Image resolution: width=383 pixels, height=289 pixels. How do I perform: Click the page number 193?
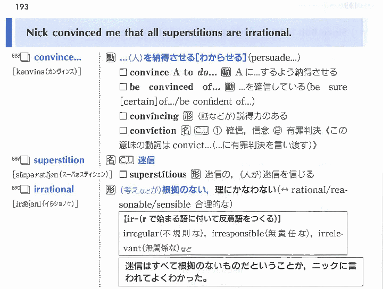[22, 7]
